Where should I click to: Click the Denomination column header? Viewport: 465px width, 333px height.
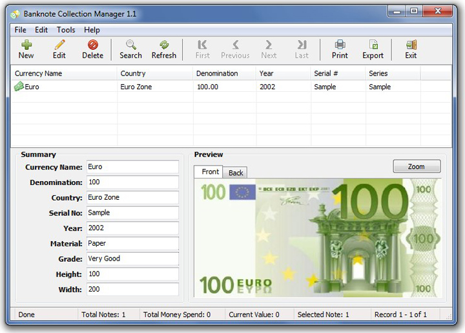[217, 74]
